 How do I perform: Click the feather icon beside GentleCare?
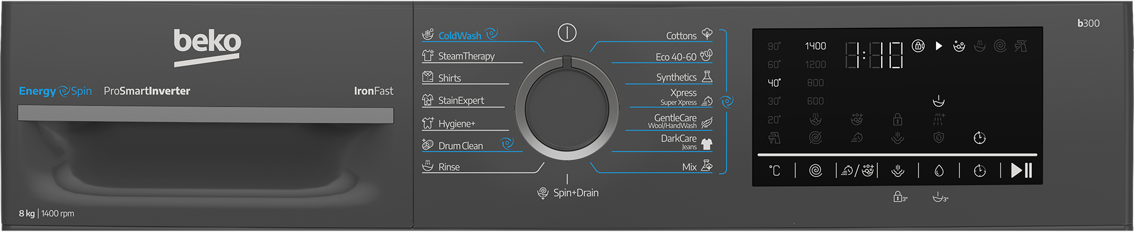click(x=707, y=123)
